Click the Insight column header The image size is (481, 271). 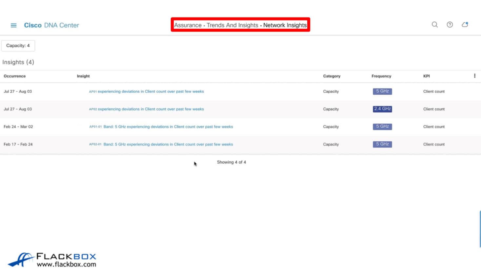[x=83, y=76]
